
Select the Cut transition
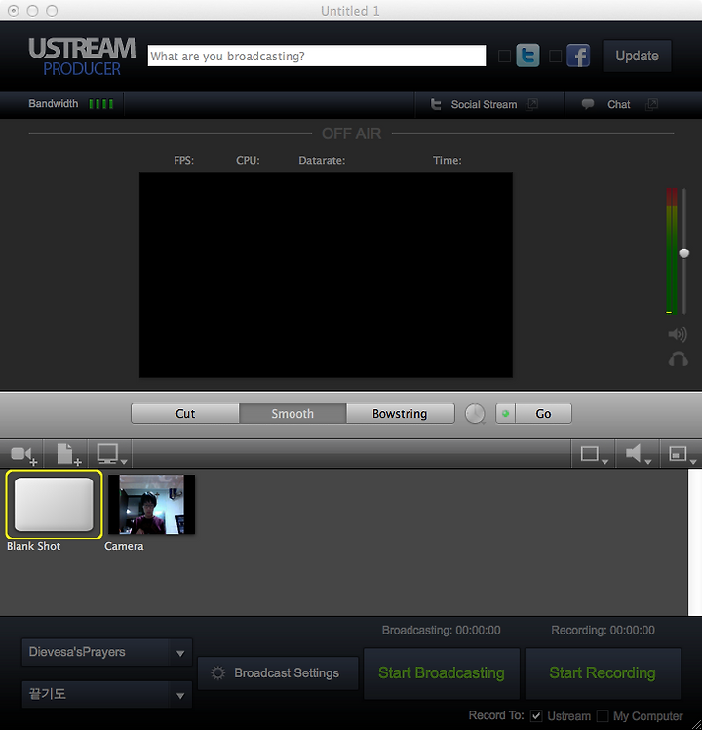point(185,413)
